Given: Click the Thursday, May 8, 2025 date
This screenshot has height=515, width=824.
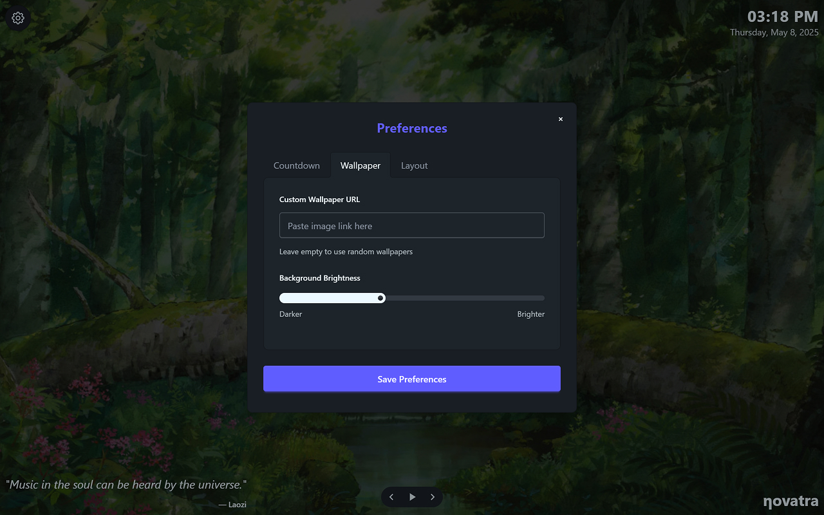Looking at the screenshot, I should (774, 32).
